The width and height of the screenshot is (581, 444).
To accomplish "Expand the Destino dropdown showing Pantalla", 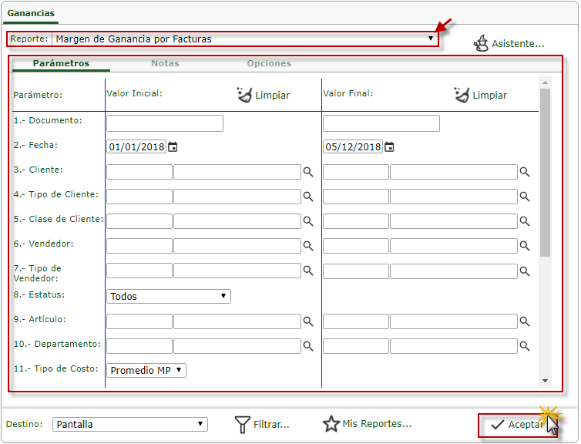I will (x=129, y=424).
